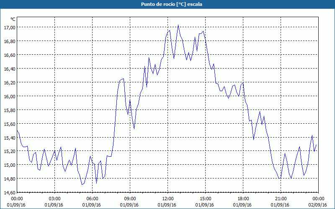Click the 06:00 time label
This screenshot has height=209, width=335.
(92, 199)
